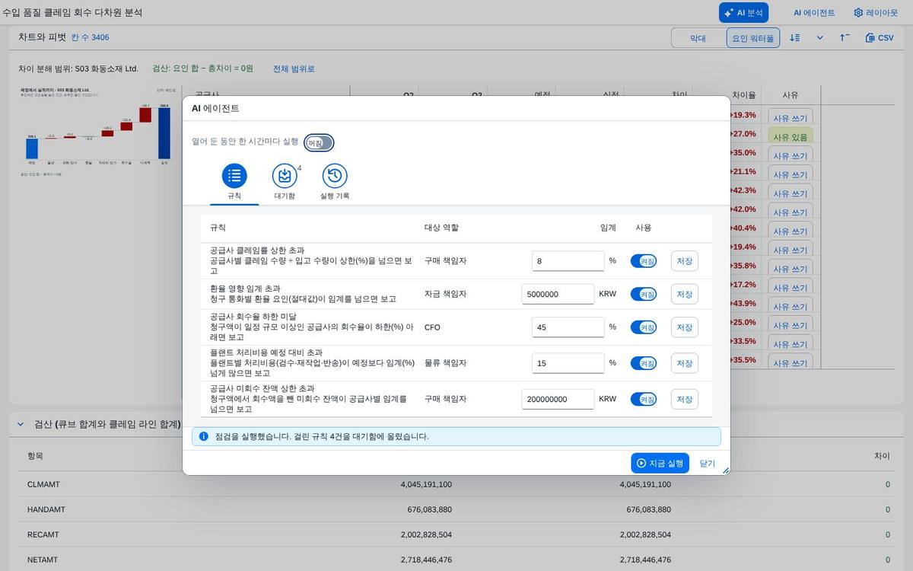Click 사유 쓰기 in the +42.3% row
This screenshot has width=913, height=571.
click(791, 193)
